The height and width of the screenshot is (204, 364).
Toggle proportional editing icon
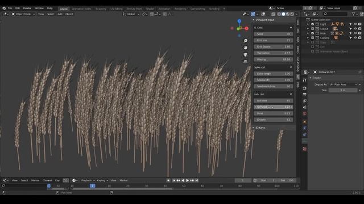(164, 14)
